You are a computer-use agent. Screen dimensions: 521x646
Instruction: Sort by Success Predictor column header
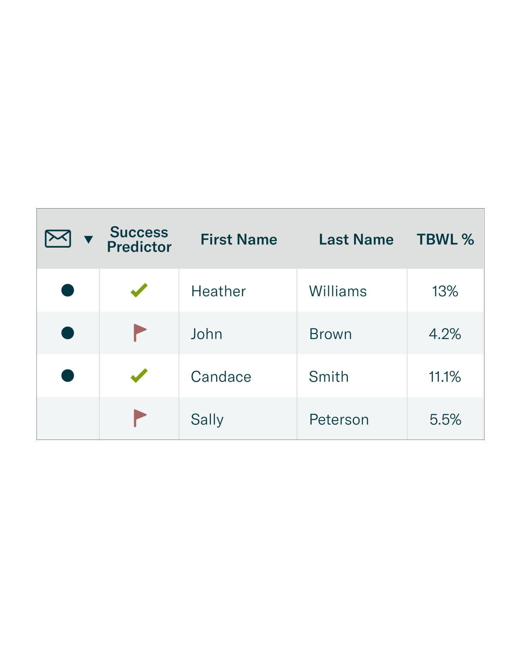[139, 240]
